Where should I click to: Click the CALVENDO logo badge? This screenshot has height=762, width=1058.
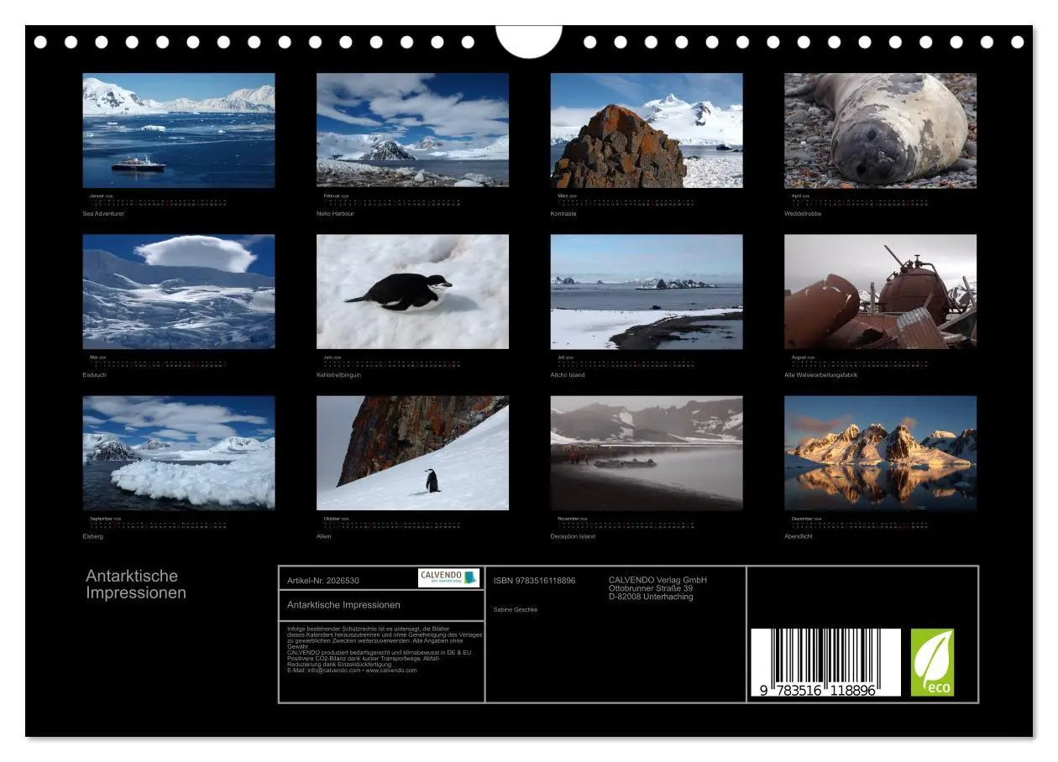tap(449, 578)
